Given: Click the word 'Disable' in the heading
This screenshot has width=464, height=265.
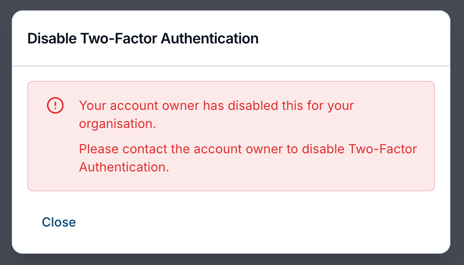Looking at the screenshot, I should (x=52, y=38).
